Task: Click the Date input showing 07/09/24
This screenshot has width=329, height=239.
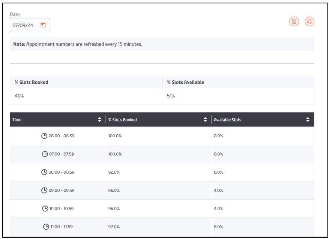Action: pos(23,26)
